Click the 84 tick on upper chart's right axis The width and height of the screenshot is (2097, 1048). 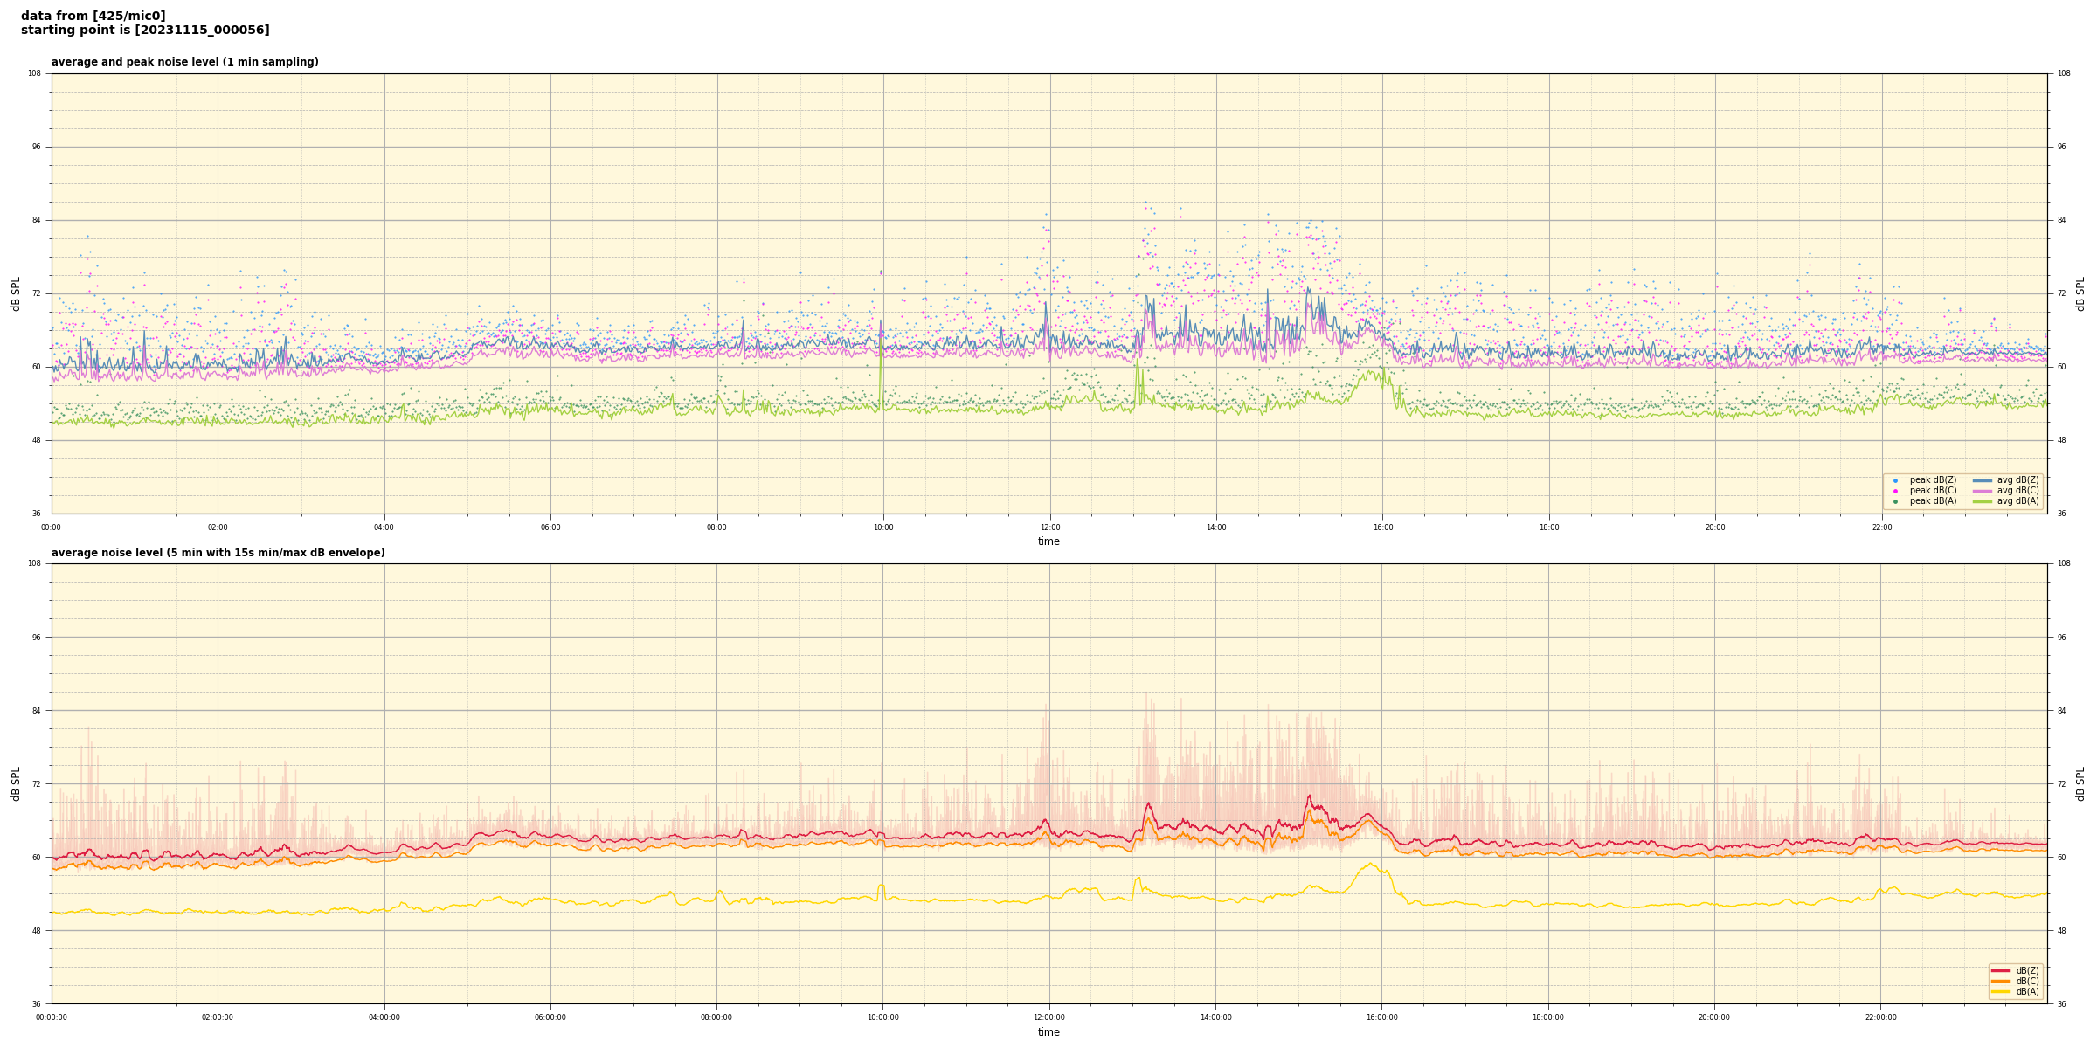tap(2061, 220)
